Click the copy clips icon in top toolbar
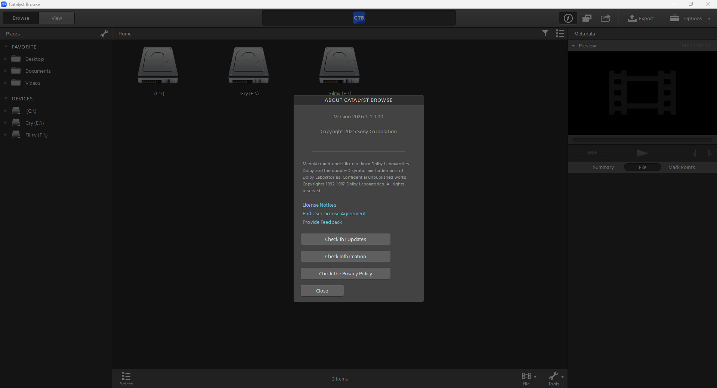Viewport: 717px width, 388px height. (587, 18)
